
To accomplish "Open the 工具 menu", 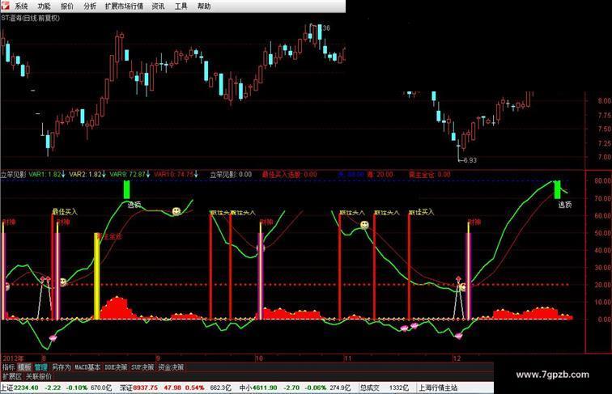I will [181, 6].
